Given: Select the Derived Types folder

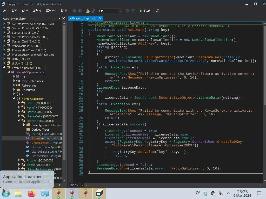Looking at the screenshot, I should 40,130.
